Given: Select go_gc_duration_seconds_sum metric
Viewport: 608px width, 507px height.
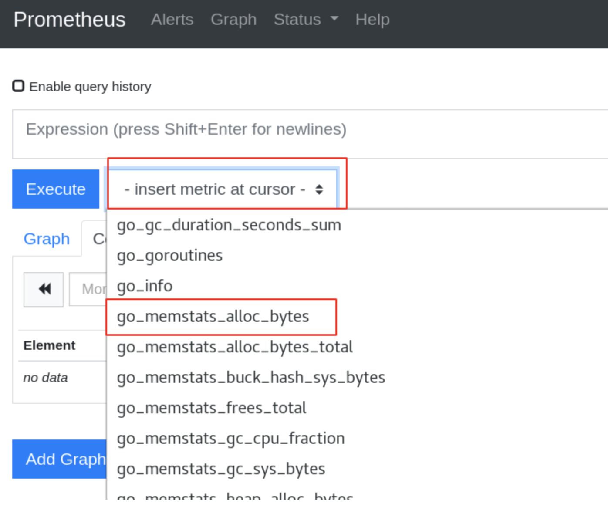Looking at the screenshot, I should 229,225.
